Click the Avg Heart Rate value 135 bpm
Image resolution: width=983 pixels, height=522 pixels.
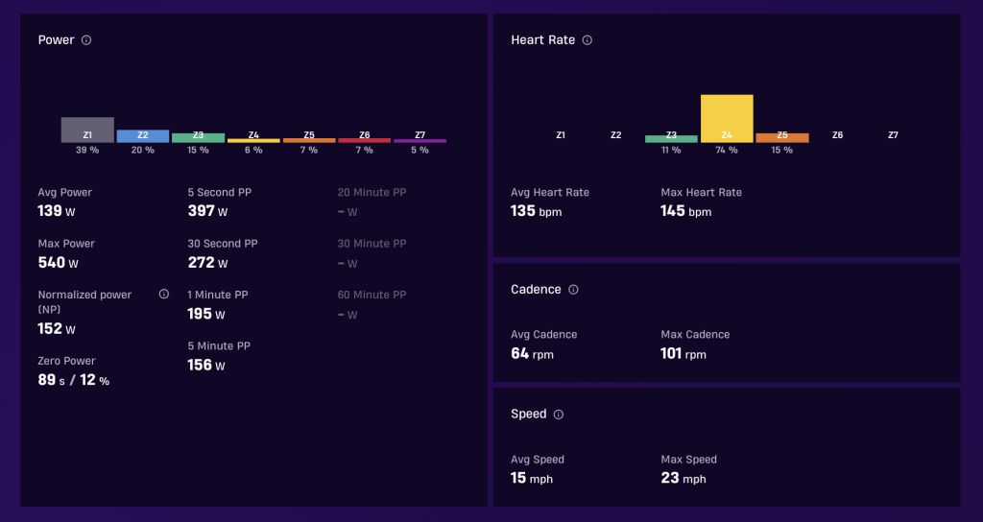(536, 211)
